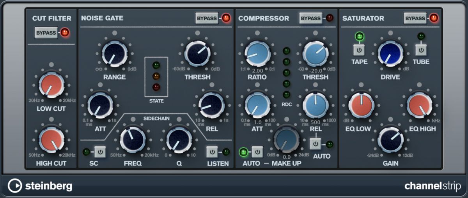The image size is (468, 198).
Task: Click the TUBE indicator LED
Action: (421, 36)
